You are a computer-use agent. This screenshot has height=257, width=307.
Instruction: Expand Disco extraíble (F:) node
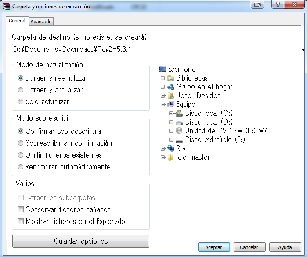(171, 140)
